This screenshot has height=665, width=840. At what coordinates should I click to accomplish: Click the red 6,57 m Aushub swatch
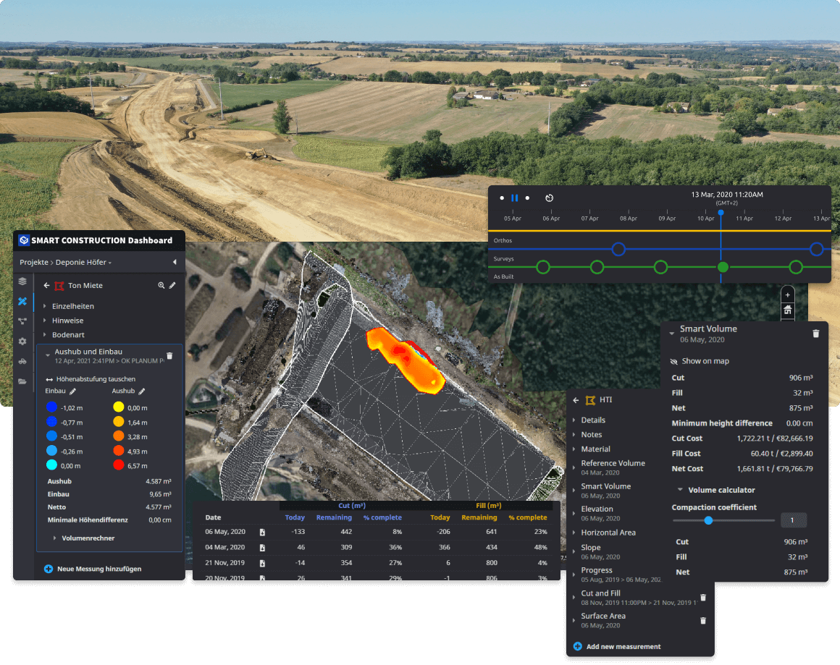coord(118,465)
